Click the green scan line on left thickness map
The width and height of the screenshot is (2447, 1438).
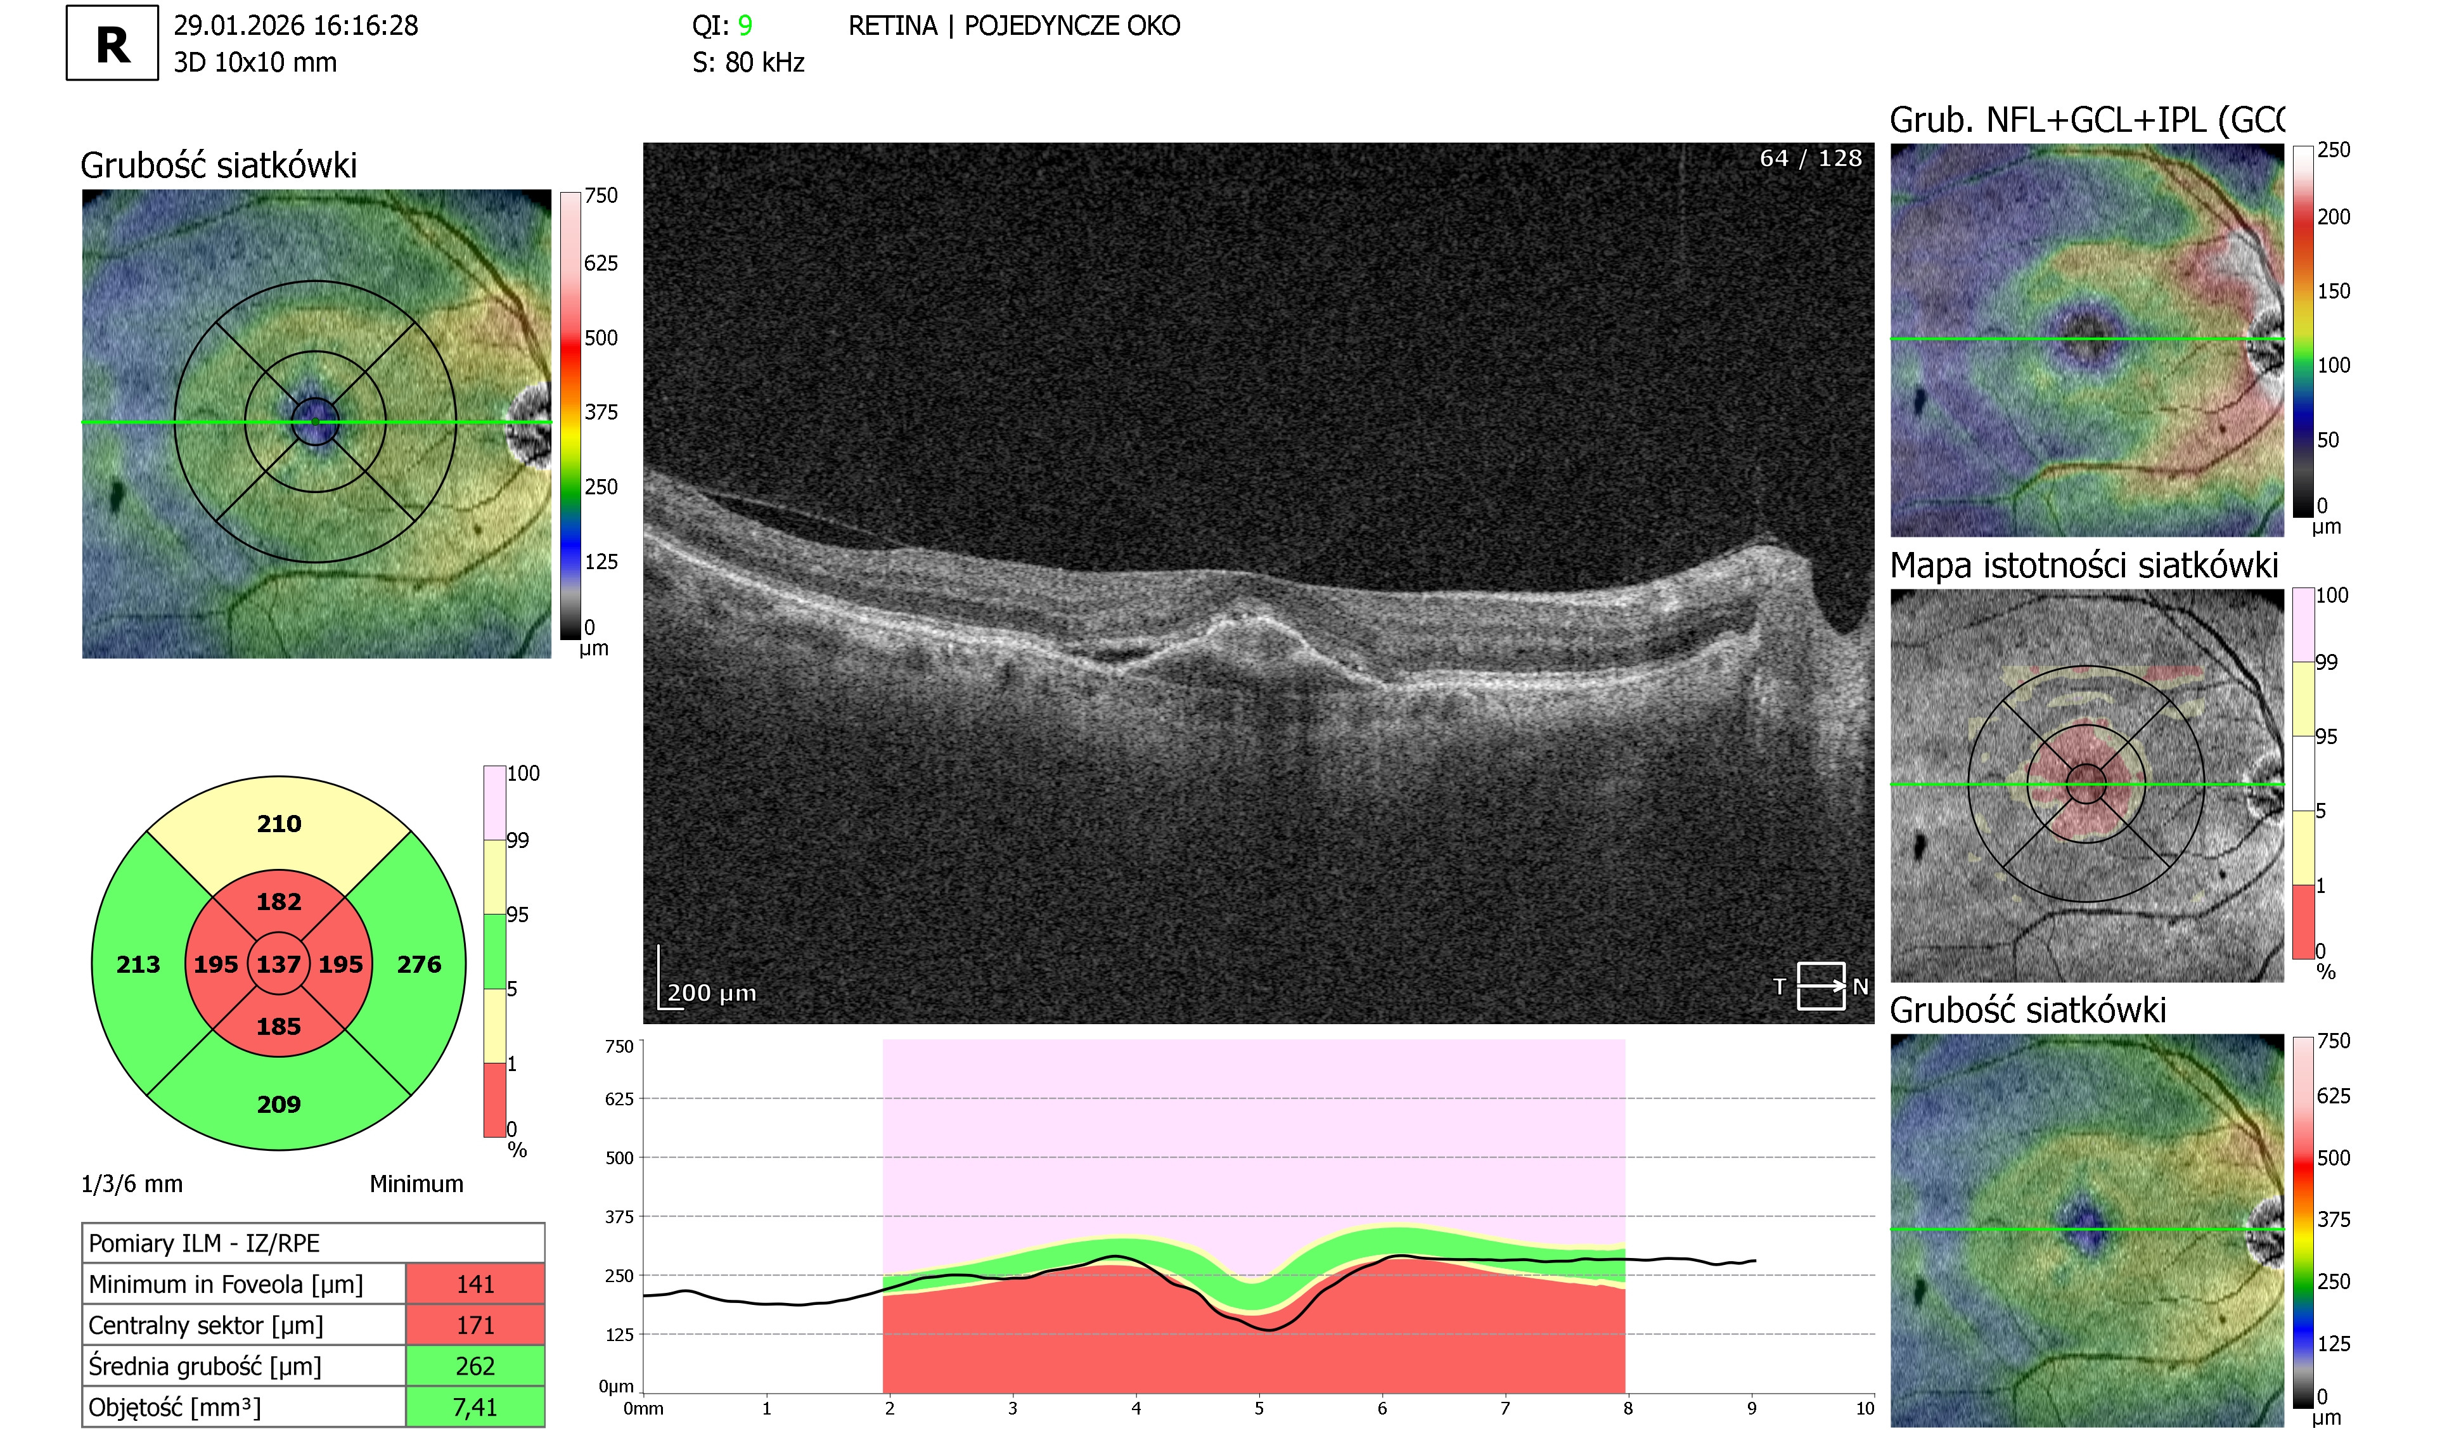click(x=316, y=422)
